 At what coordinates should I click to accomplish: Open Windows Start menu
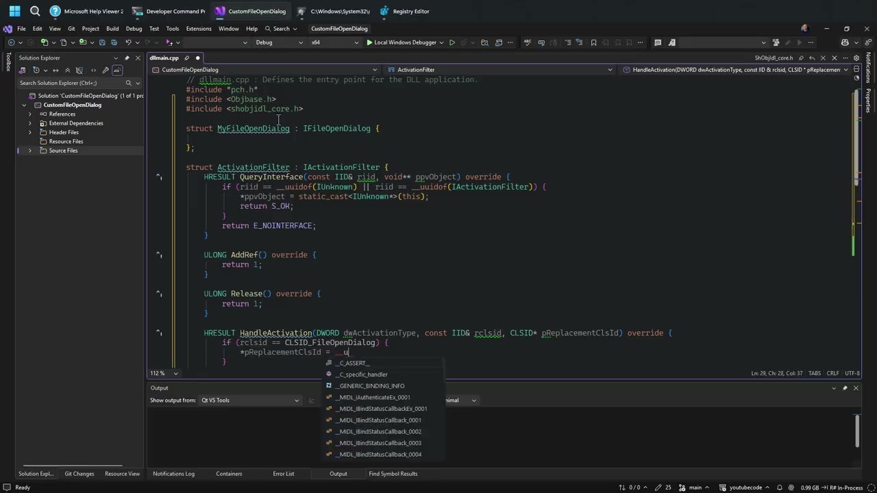(x=14, y=11)
